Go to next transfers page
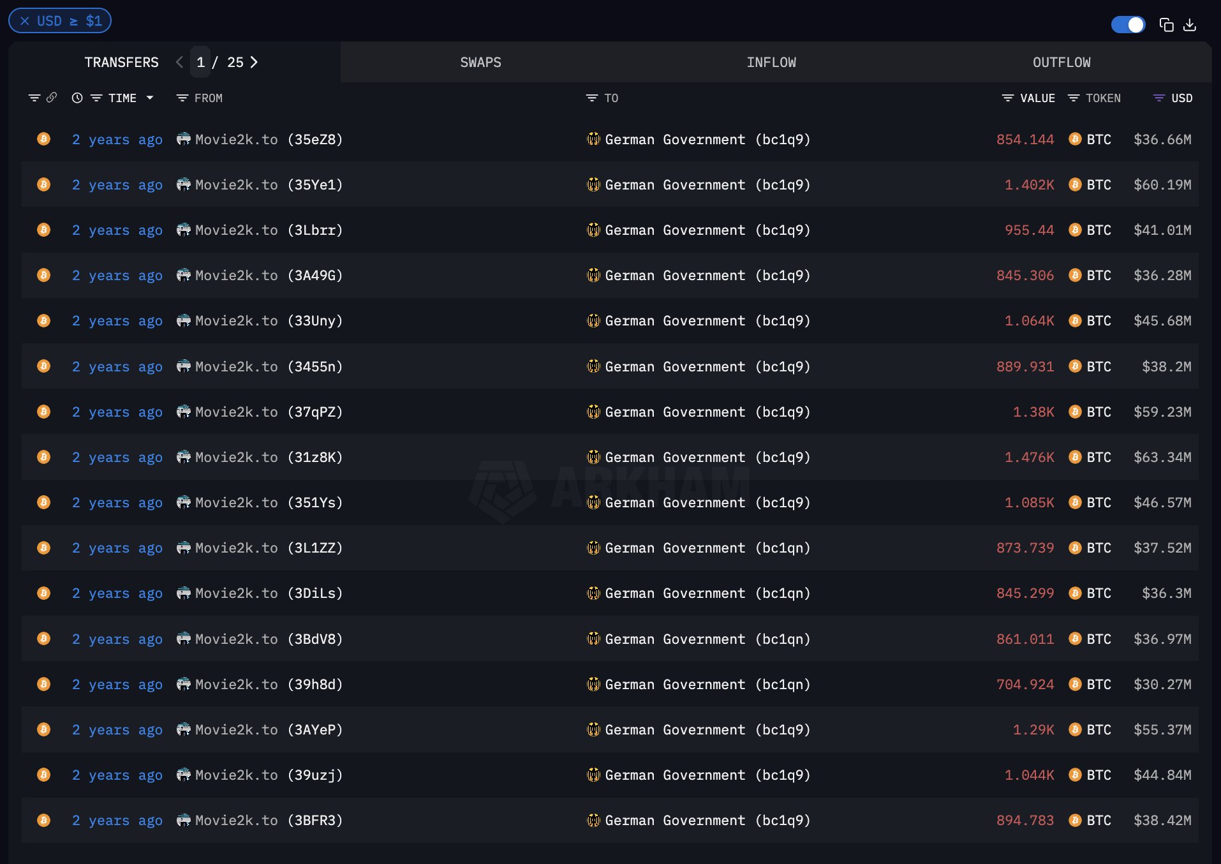 [x=254, y=62]
